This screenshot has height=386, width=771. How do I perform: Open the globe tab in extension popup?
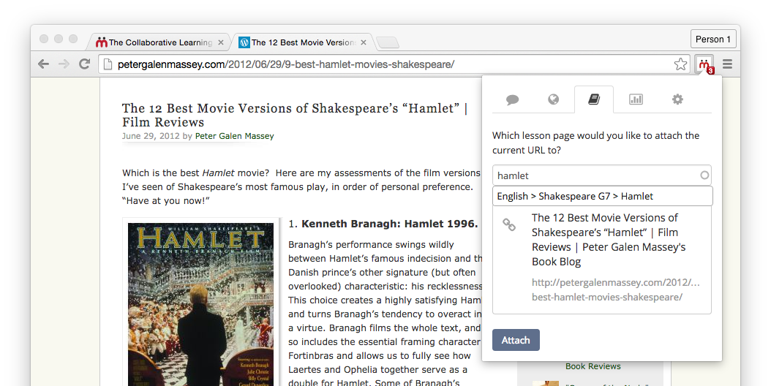(553, 100)
